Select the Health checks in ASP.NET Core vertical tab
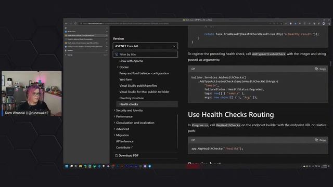The height and width of the screenshot is (187, 333). click(x=86, y=35)
